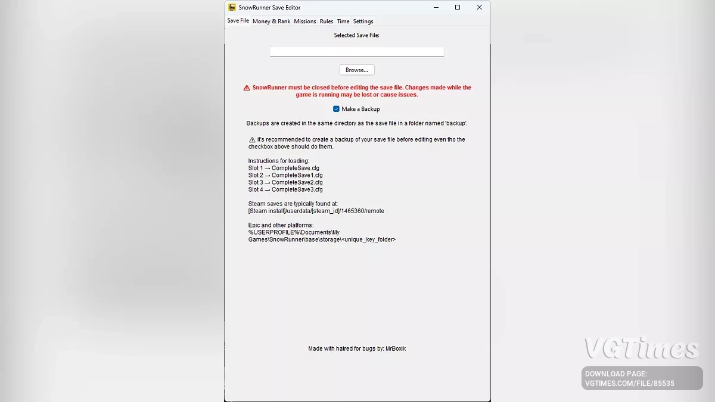Click the SnowRunner Save Editor window title

click(269, 8)
